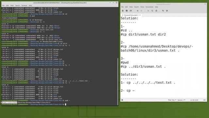
Task: Select the Unsaved Document 1 tab
Action: pyautogui.click(x=131, y=15)
